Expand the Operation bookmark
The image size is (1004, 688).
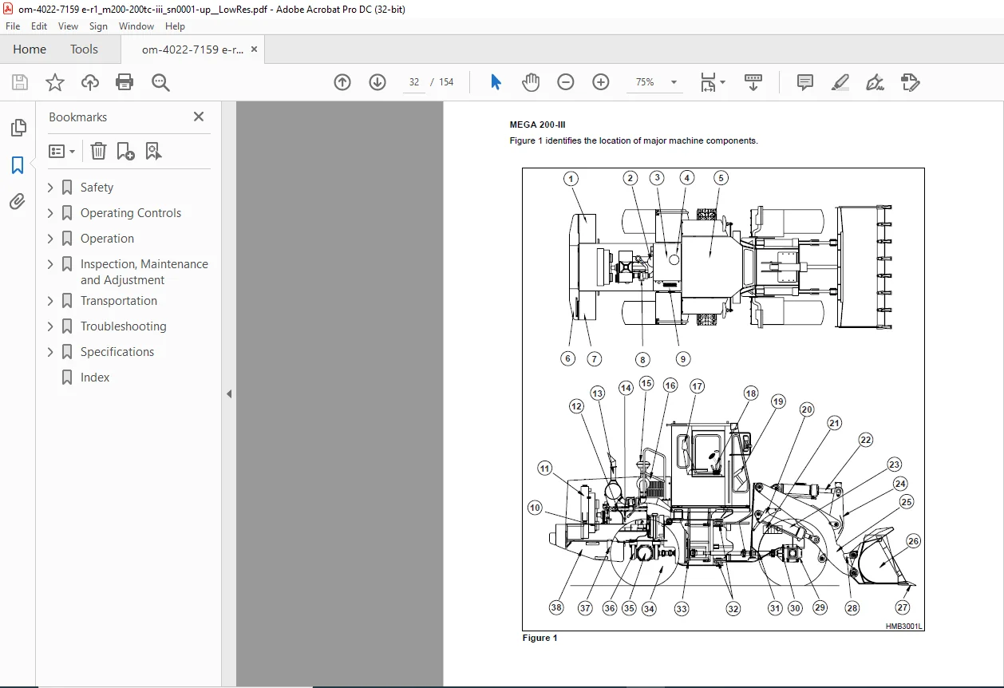click(x=50, y=239)
